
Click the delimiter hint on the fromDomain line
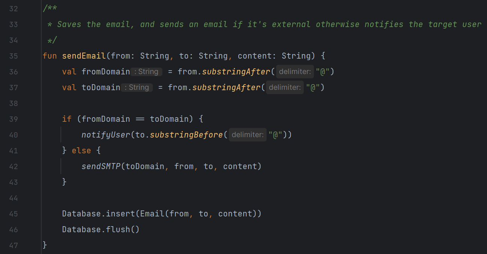point(295,72)
